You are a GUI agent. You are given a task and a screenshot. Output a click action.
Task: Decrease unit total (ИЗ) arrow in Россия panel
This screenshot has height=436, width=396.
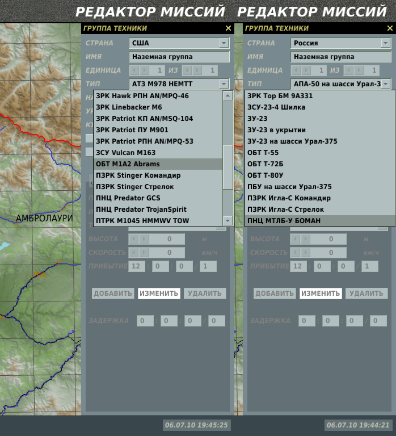coord(349,70)
